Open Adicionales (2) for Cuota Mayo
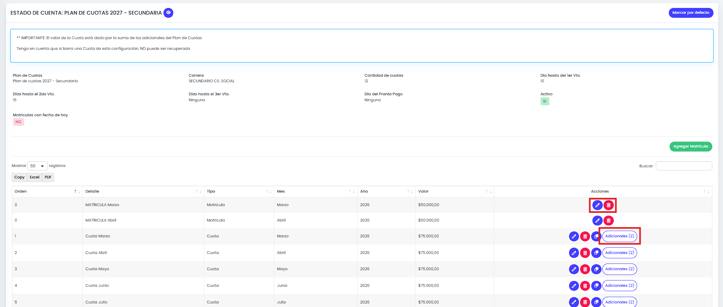This screenshot has width=723, height=307. [620, 269]
